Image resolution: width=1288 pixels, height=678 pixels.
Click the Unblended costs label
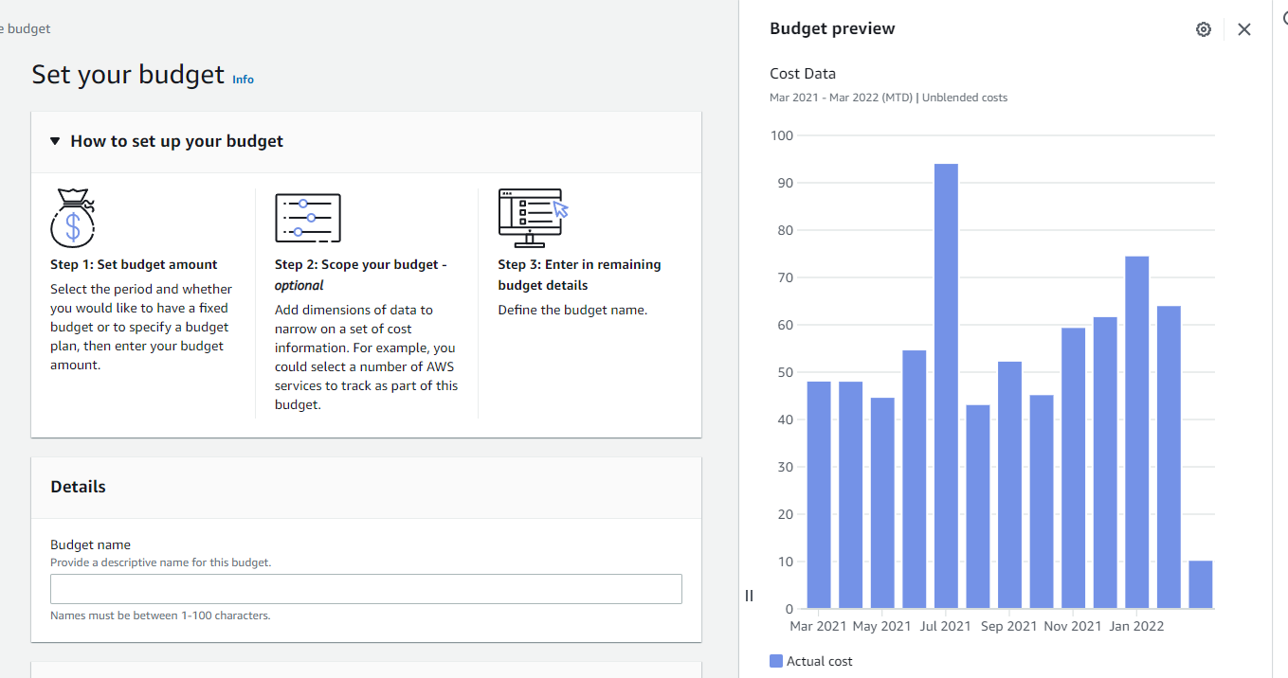[964, 97]
